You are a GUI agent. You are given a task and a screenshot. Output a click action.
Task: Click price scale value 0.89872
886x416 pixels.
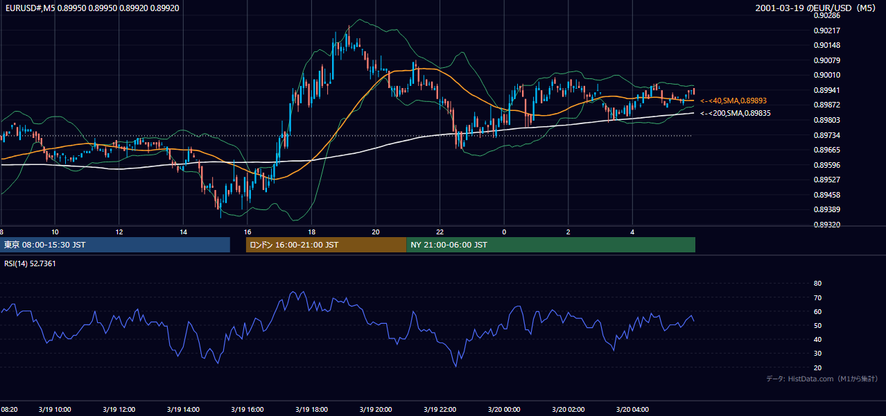click(x=827, y=105)
